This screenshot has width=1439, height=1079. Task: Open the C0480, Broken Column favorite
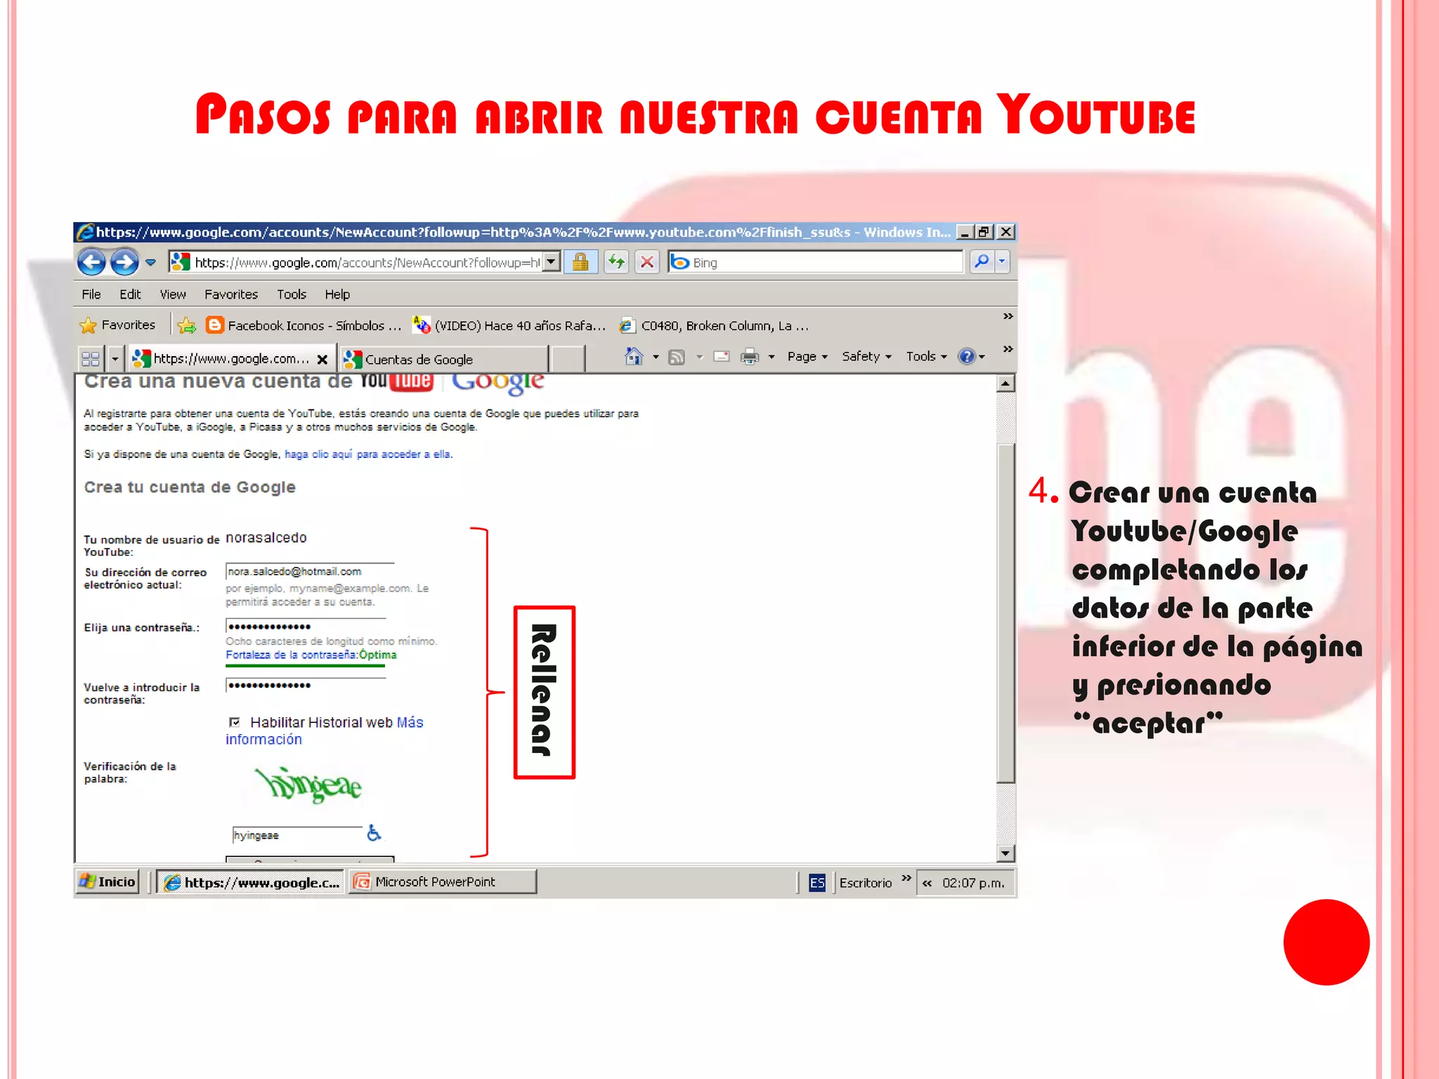[x=715, y=325]
